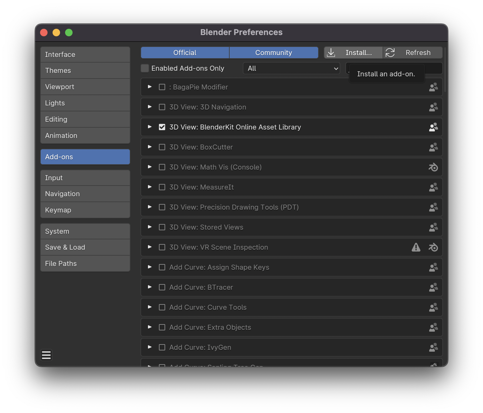The image size is (483, 413).
Task: Enable the Stored Views add-on
Action: (162, 227)
